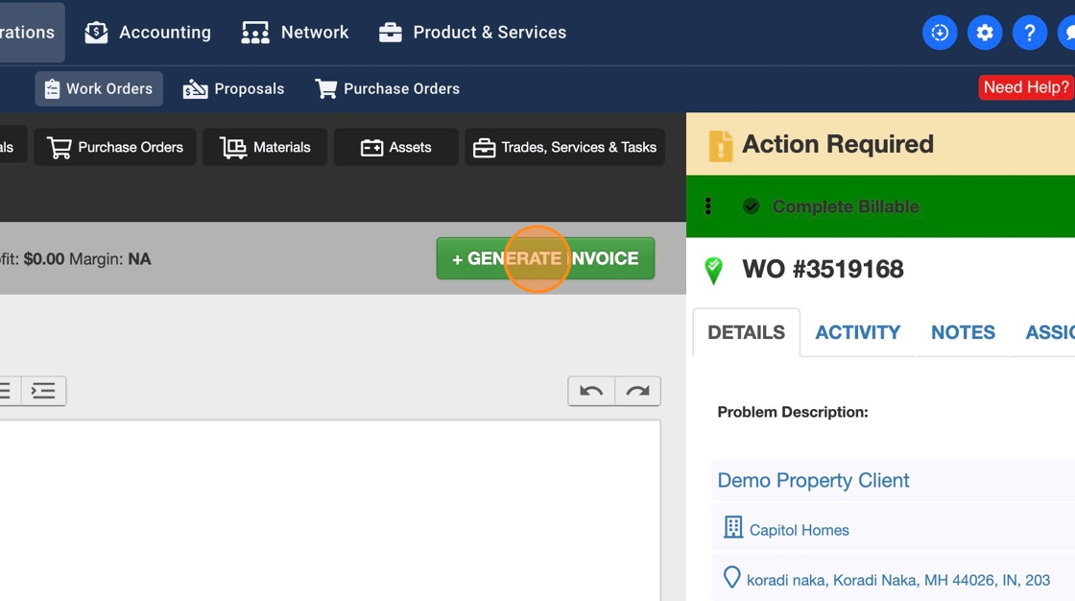1075x601 pixels.
Task: Switch to the Notes tab
Action: click(x=963, y=332)
